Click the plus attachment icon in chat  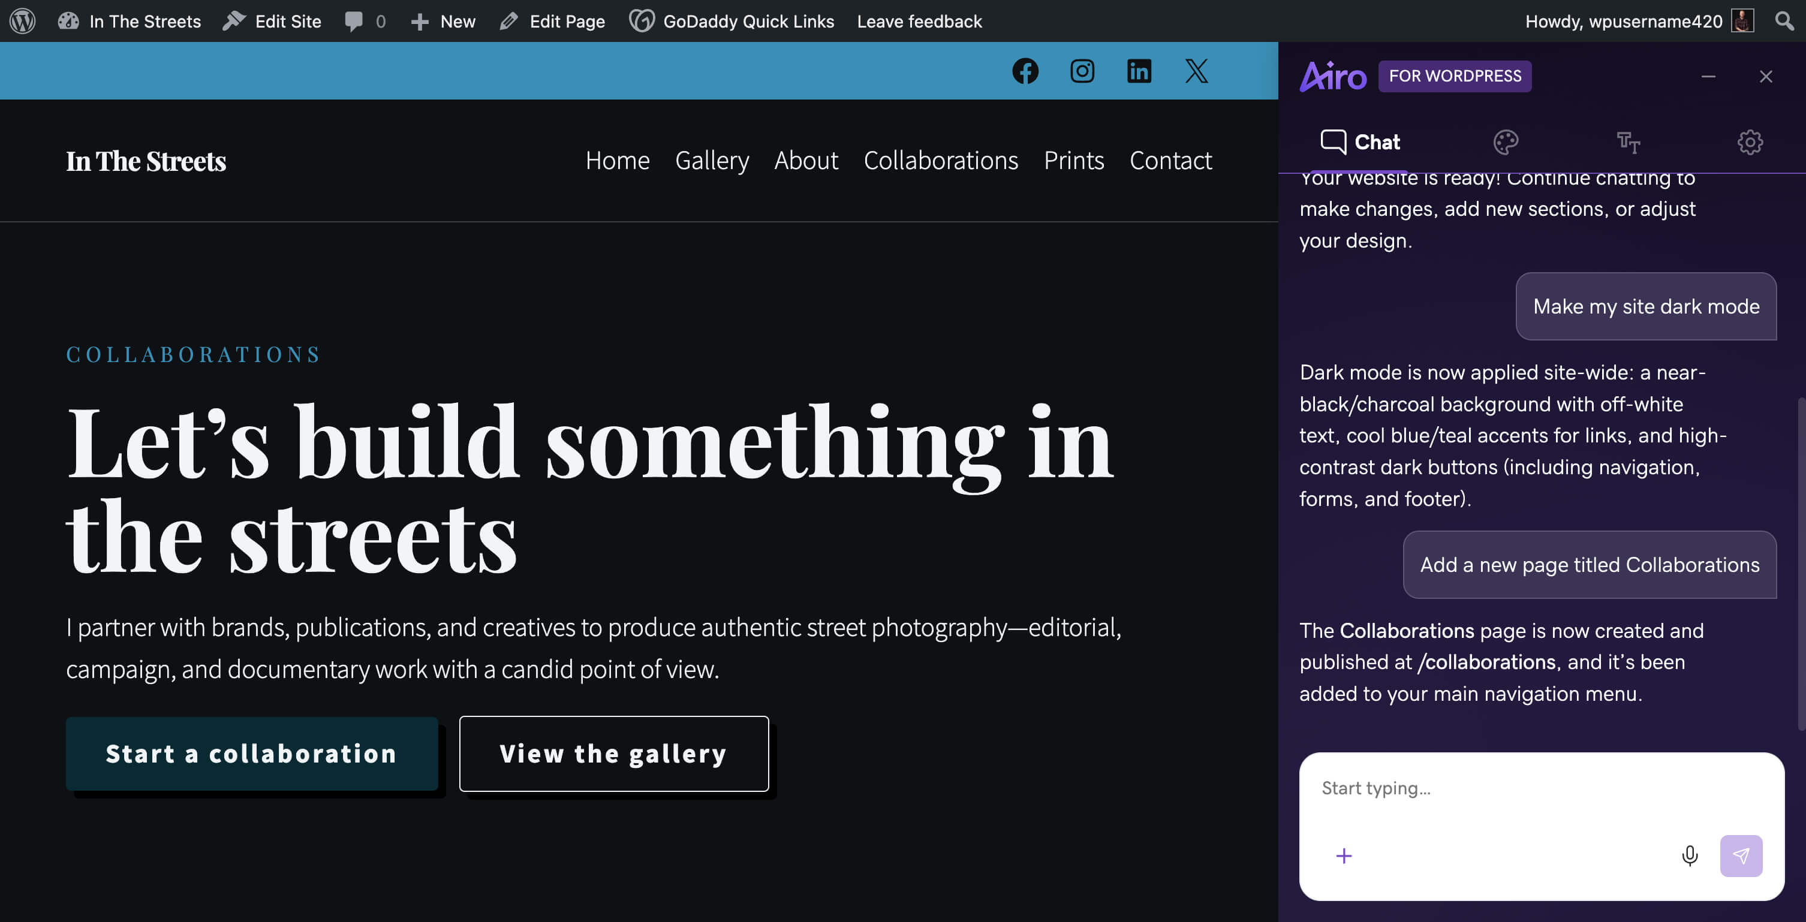[1343, 855]
